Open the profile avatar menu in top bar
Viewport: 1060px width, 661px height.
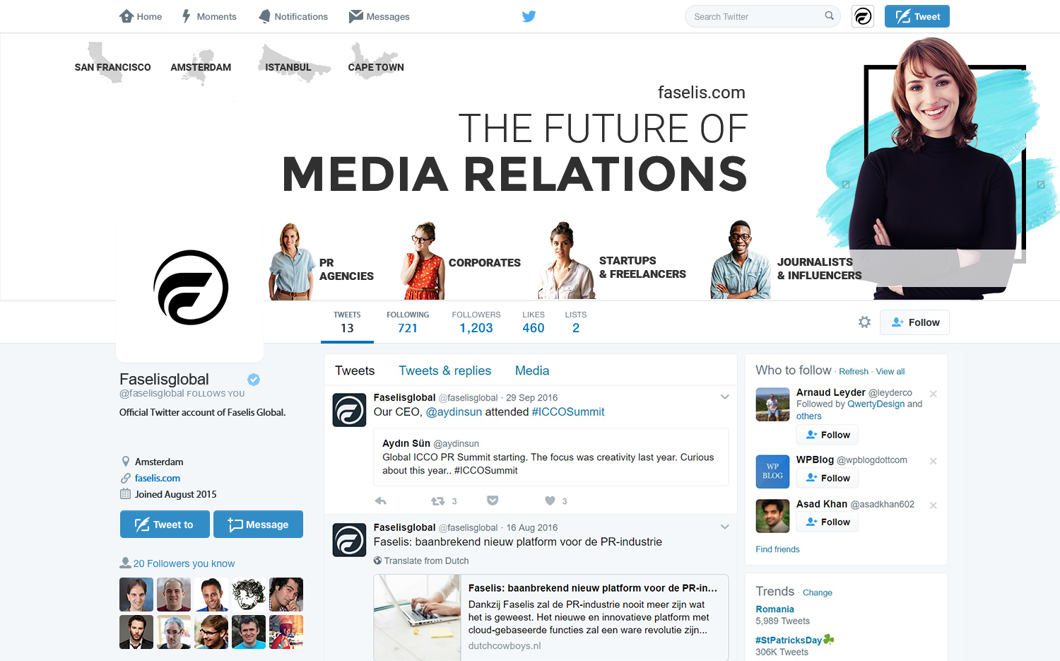[863, 16]
